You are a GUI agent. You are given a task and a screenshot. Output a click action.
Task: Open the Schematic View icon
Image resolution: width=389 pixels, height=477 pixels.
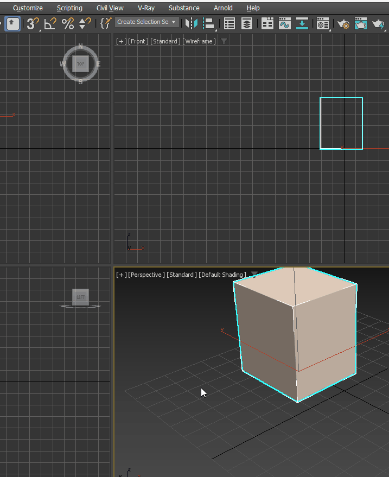click(x=302, y=23)
